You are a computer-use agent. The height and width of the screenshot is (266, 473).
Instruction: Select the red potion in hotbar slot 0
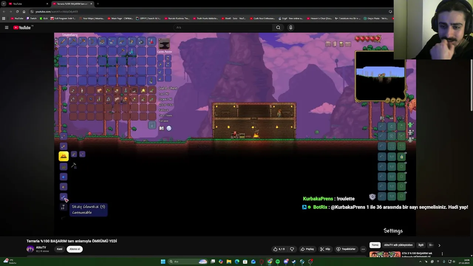pos(151,41)
